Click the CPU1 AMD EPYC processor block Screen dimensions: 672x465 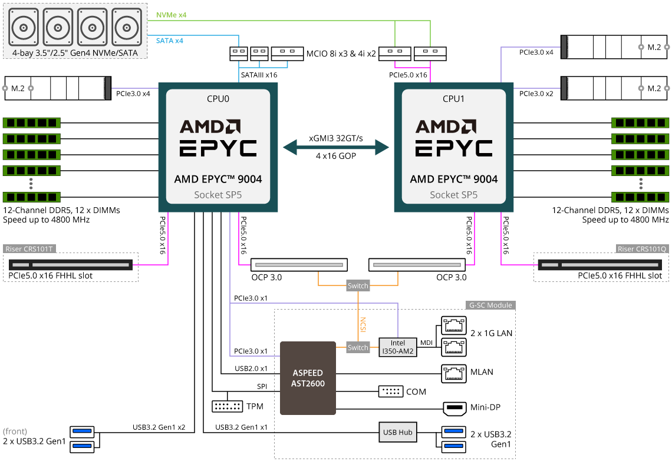[453, 147]
